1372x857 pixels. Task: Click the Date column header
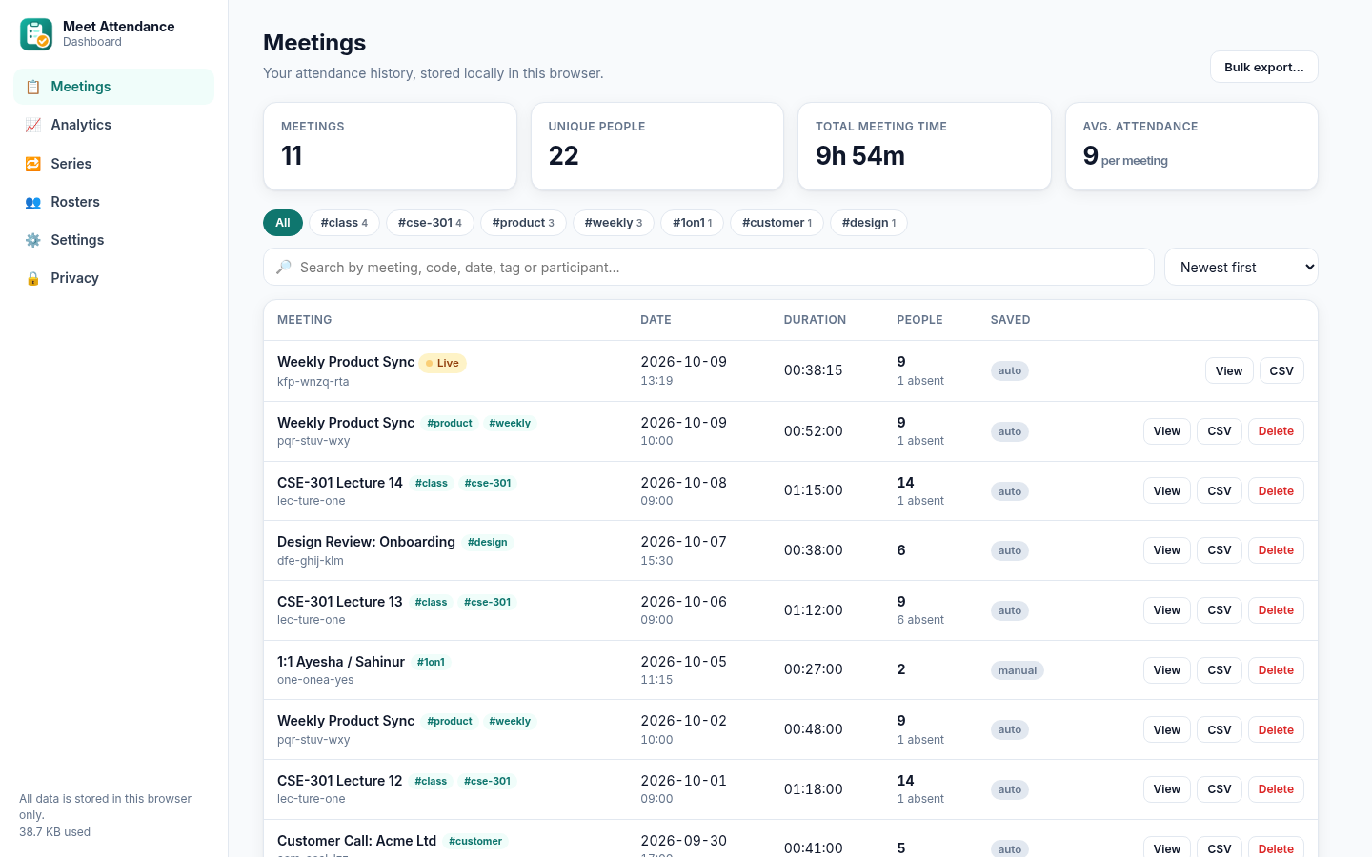click(x=656, y=320)
